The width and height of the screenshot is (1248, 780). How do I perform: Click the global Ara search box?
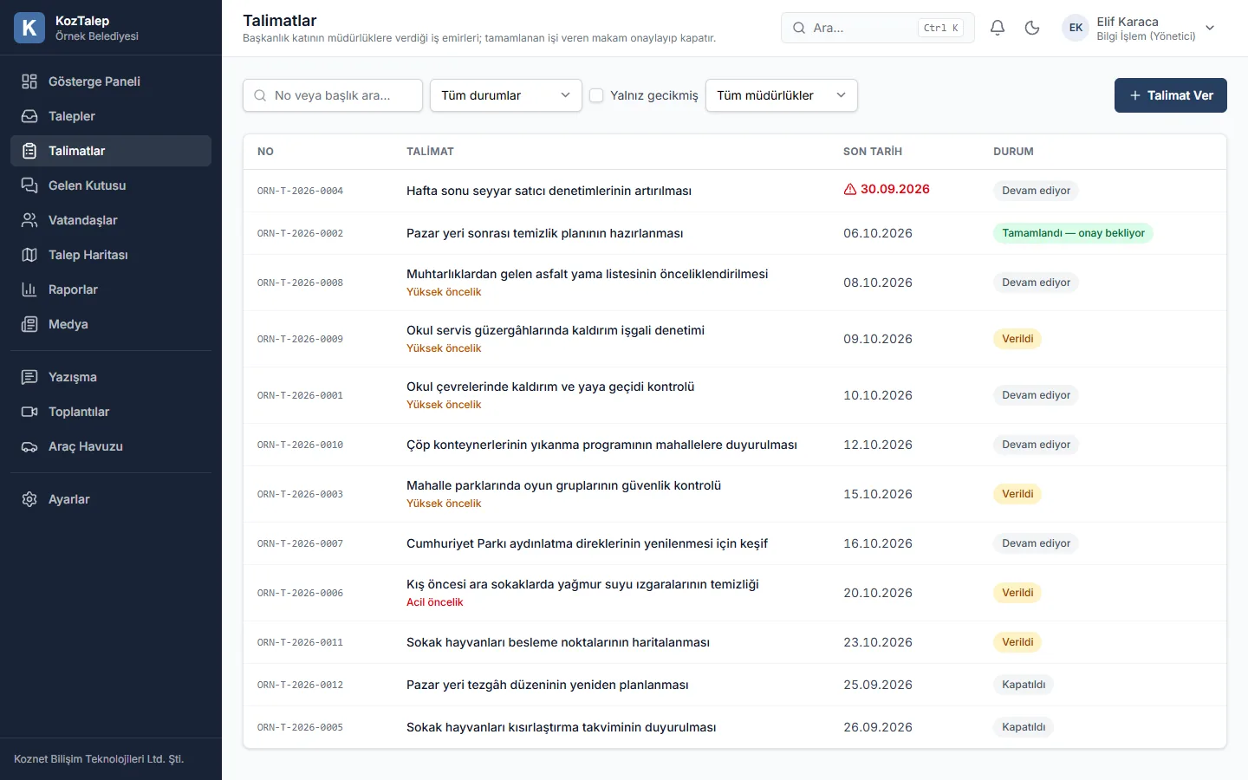point(878,28)
